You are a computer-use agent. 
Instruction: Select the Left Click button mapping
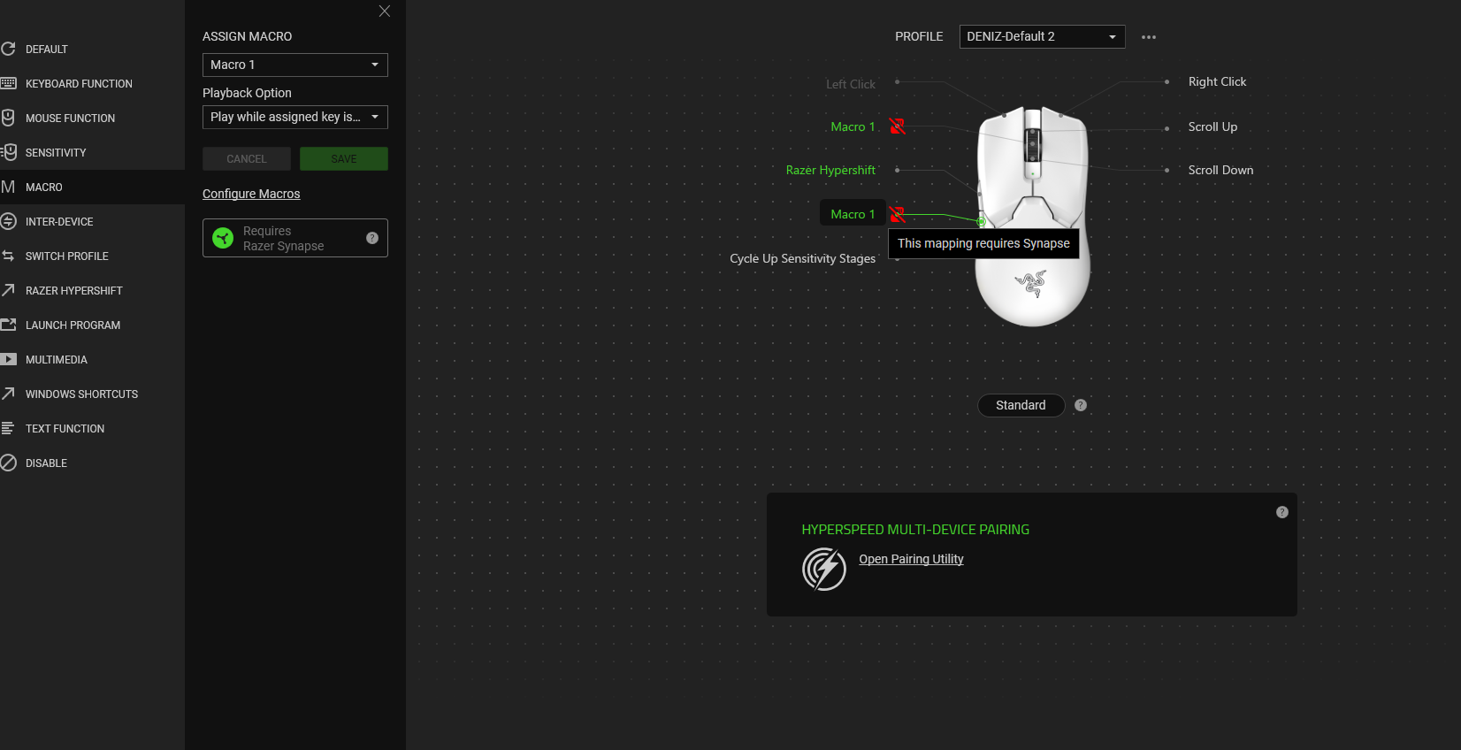point(851,84)
